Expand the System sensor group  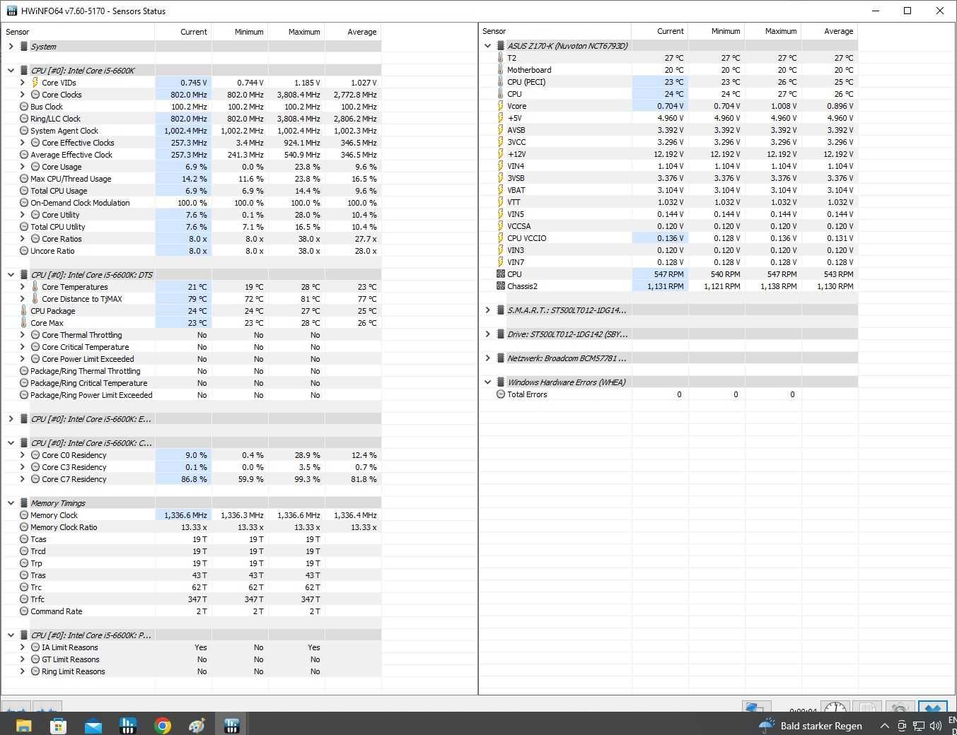tap(11, 47)
